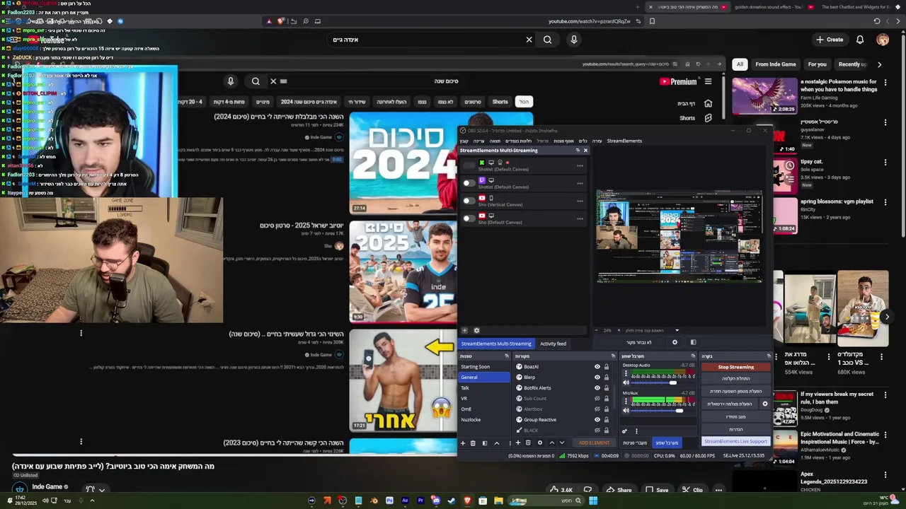Open StreamElements Live Support link
Screen dimensions: 906x509
pyautogui.click(x=736, y=441)
